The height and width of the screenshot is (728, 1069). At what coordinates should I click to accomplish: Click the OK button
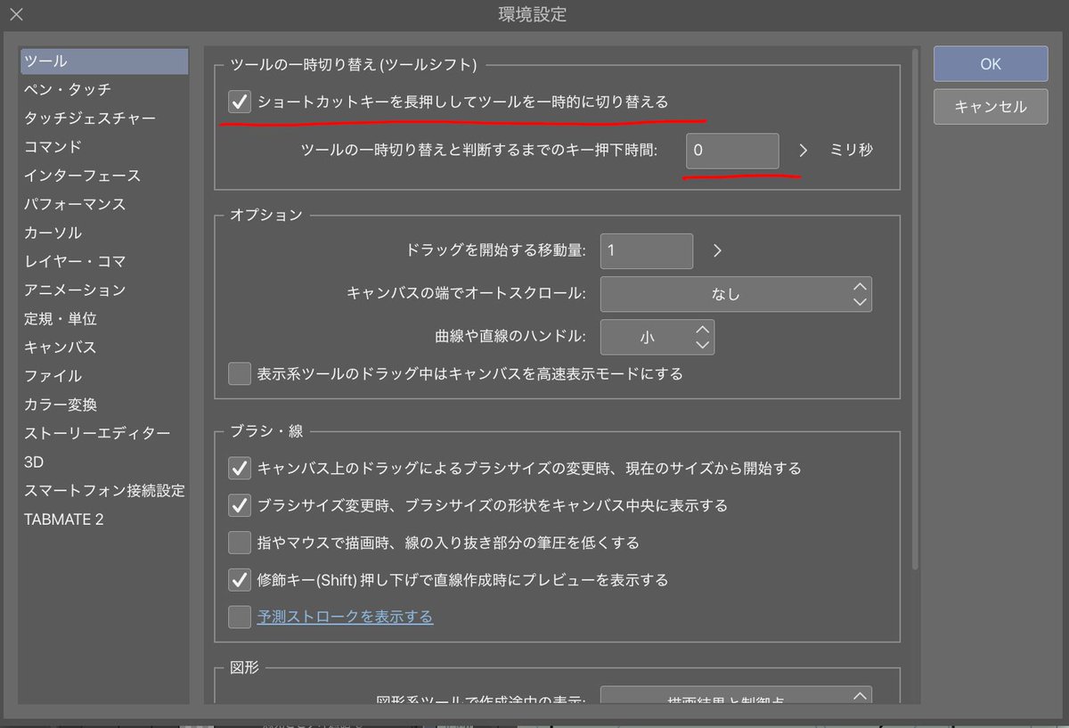point(991,64)
